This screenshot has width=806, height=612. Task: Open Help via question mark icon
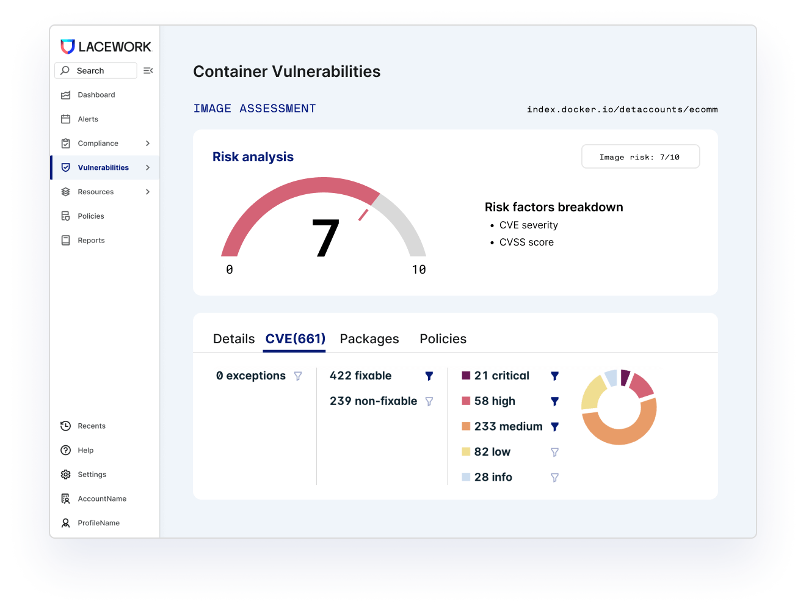pyautogui.click(x=66, y=451)
